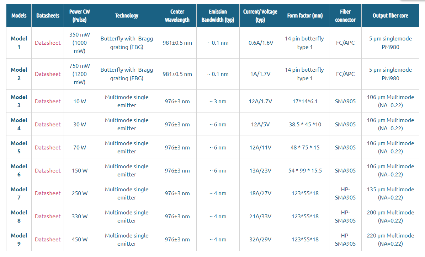Viewport: 425px width, 257px height.
Task: Open the Datasheet link for Model 1
Action: coord(48,43)
